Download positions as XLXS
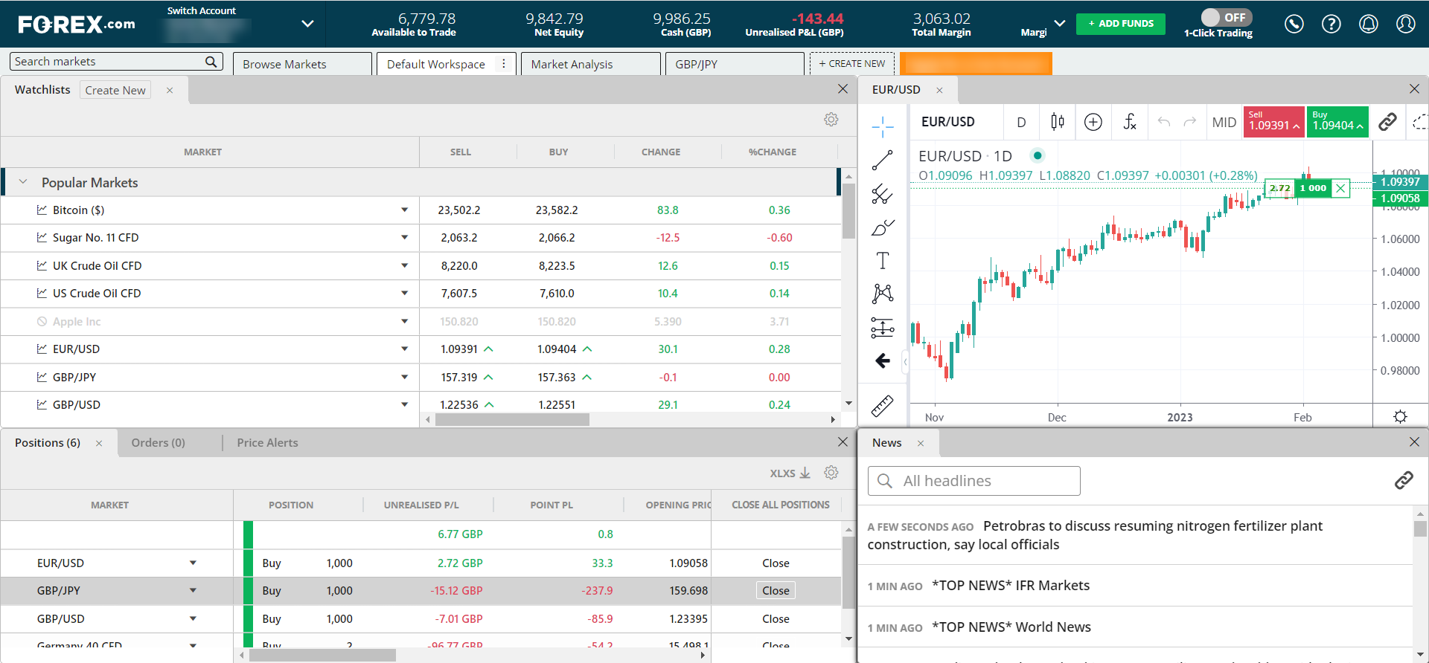The image size is (1429, 663). 790,473
